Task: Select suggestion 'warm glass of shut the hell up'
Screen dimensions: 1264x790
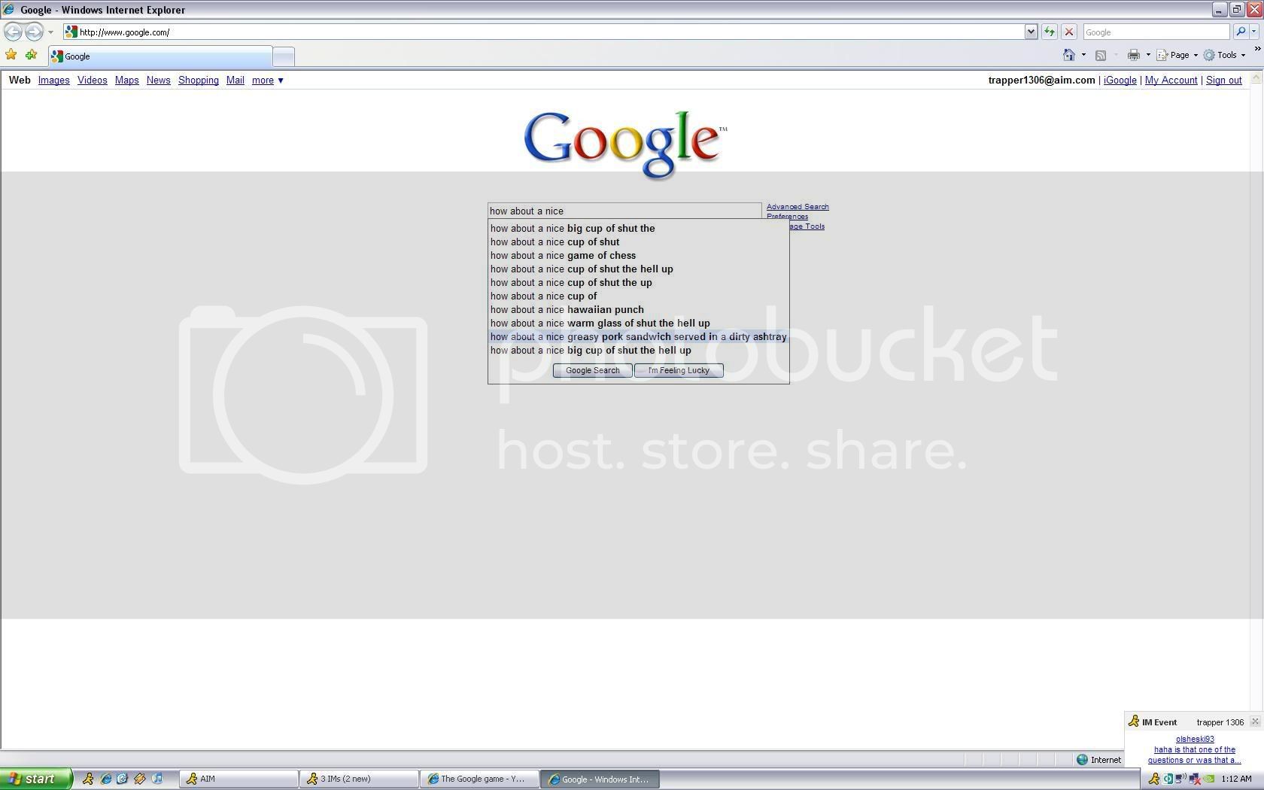Action: click(638, 323)
